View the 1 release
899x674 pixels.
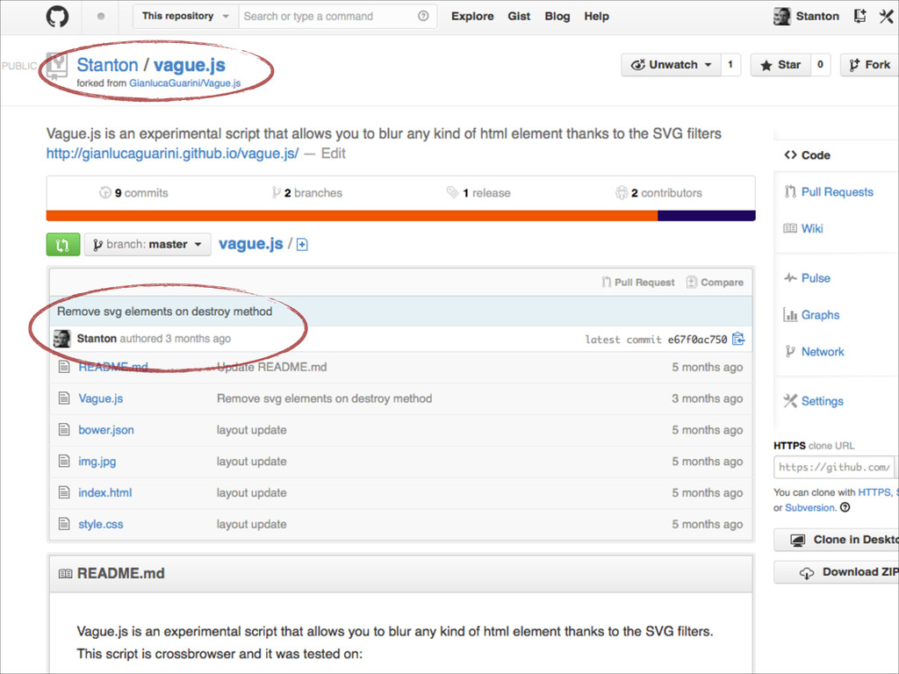coord(478,193)
